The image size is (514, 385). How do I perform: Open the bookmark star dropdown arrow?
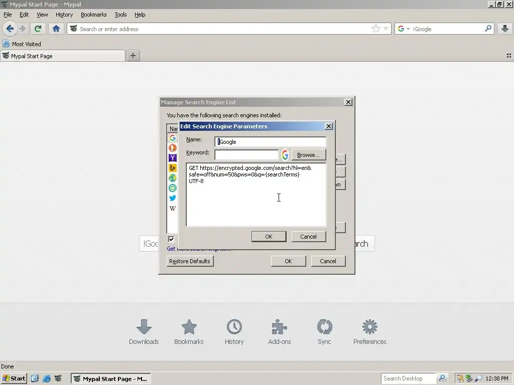tap(386, 29)
